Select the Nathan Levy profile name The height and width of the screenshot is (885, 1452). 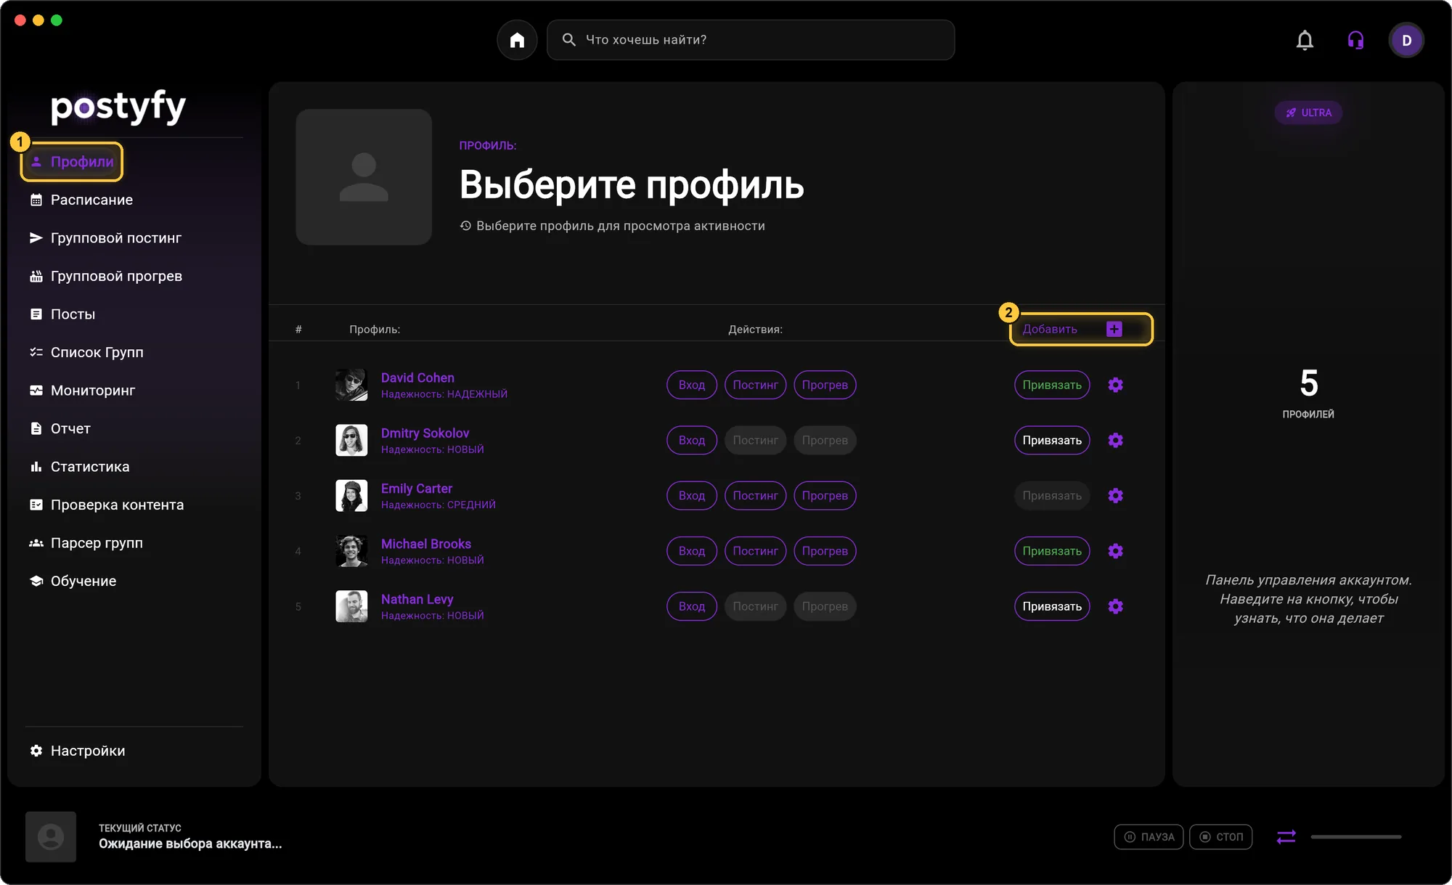click(417, 599)
